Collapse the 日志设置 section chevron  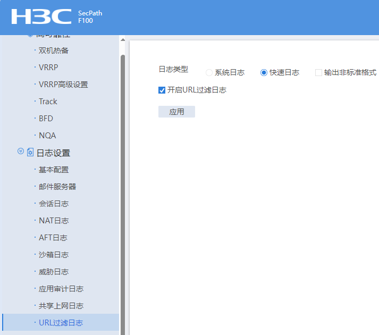pos(21,151)
